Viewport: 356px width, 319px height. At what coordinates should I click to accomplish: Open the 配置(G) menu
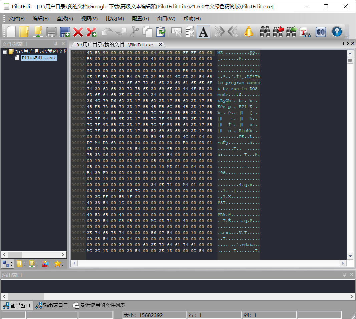[x=140, y=19]
